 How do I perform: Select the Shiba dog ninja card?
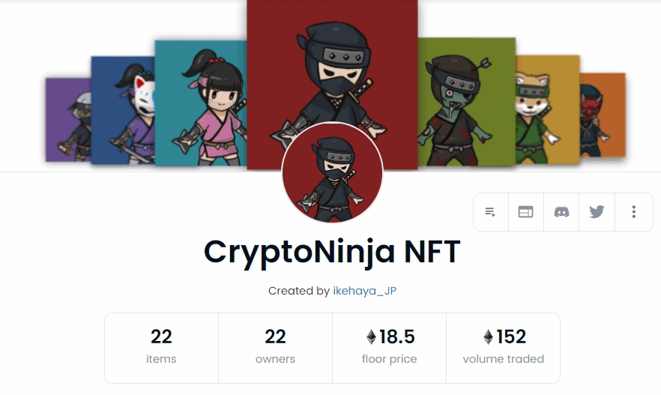point(548,109)
